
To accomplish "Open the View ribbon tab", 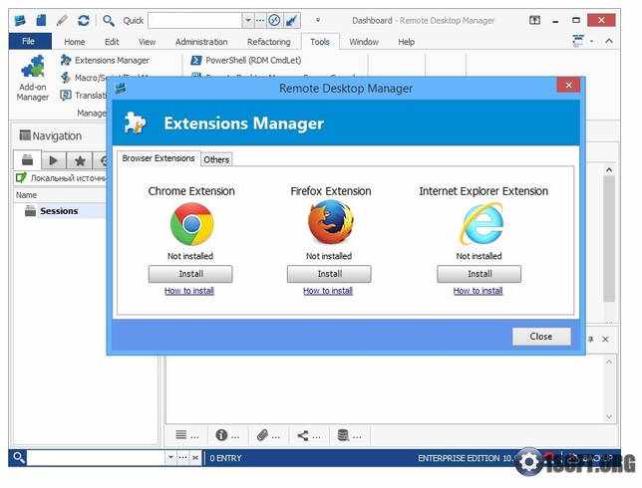I will (x=147, y=42).
